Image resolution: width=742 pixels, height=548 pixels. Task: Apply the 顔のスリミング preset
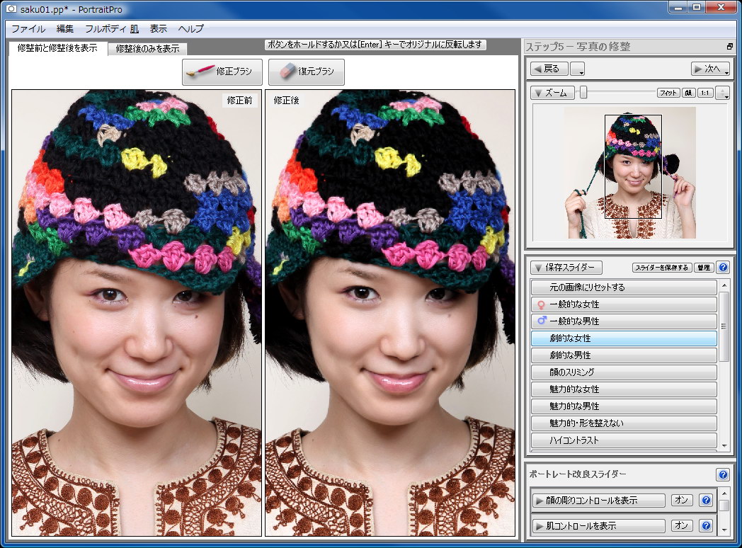pos(624,372)
